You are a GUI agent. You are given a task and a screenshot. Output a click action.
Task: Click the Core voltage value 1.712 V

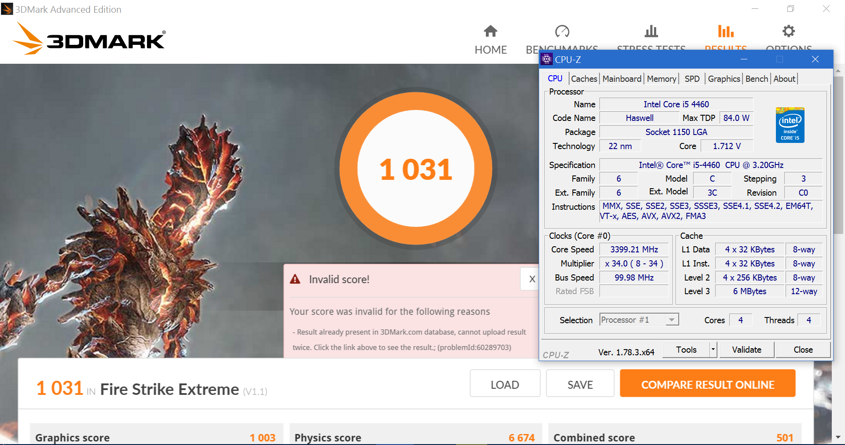point(727,146)
